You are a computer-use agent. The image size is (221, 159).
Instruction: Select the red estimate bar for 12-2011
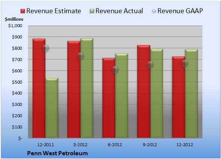pos(39,88)
